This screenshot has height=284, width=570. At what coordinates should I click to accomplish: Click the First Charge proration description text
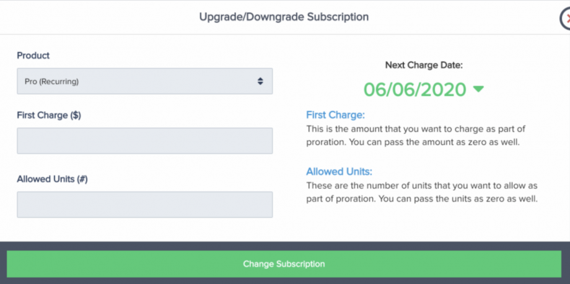click(416, 136)
